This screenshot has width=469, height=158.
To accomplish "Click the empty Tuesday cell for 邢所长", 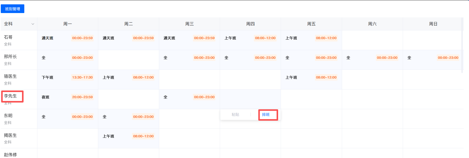I will coord(128,60).
